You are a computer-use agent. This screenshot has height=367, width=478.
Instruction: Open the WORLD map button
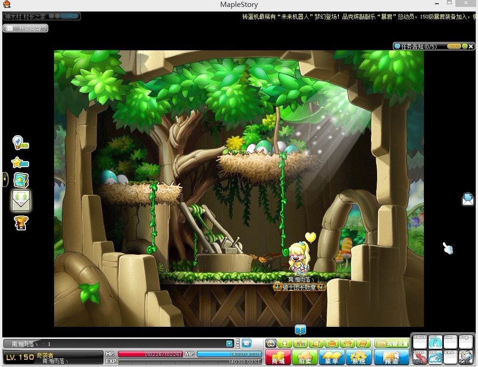point(69,16)
